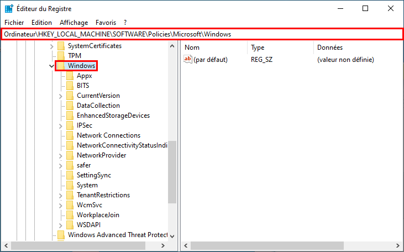
Task: Click the DataCollection folder icon
Action: (x=70, y=106)
